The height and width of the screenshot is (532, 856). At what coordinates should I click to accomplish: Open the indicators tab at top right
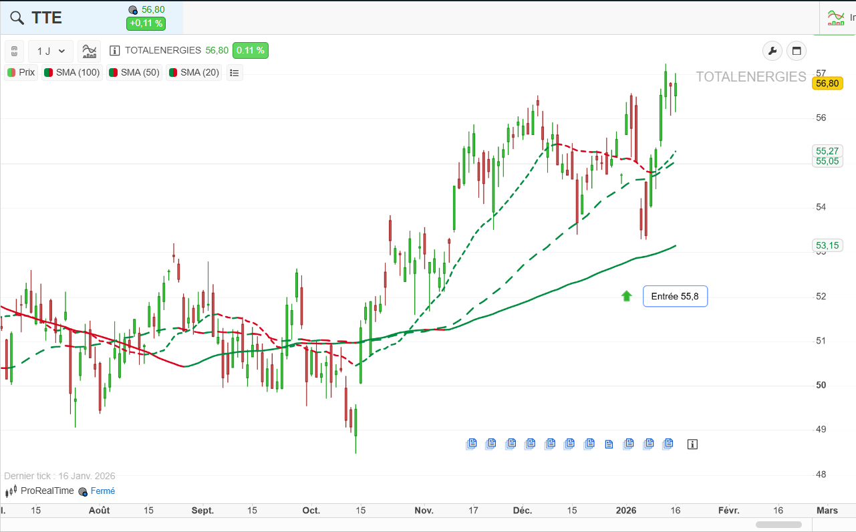(x=838, y=17)
